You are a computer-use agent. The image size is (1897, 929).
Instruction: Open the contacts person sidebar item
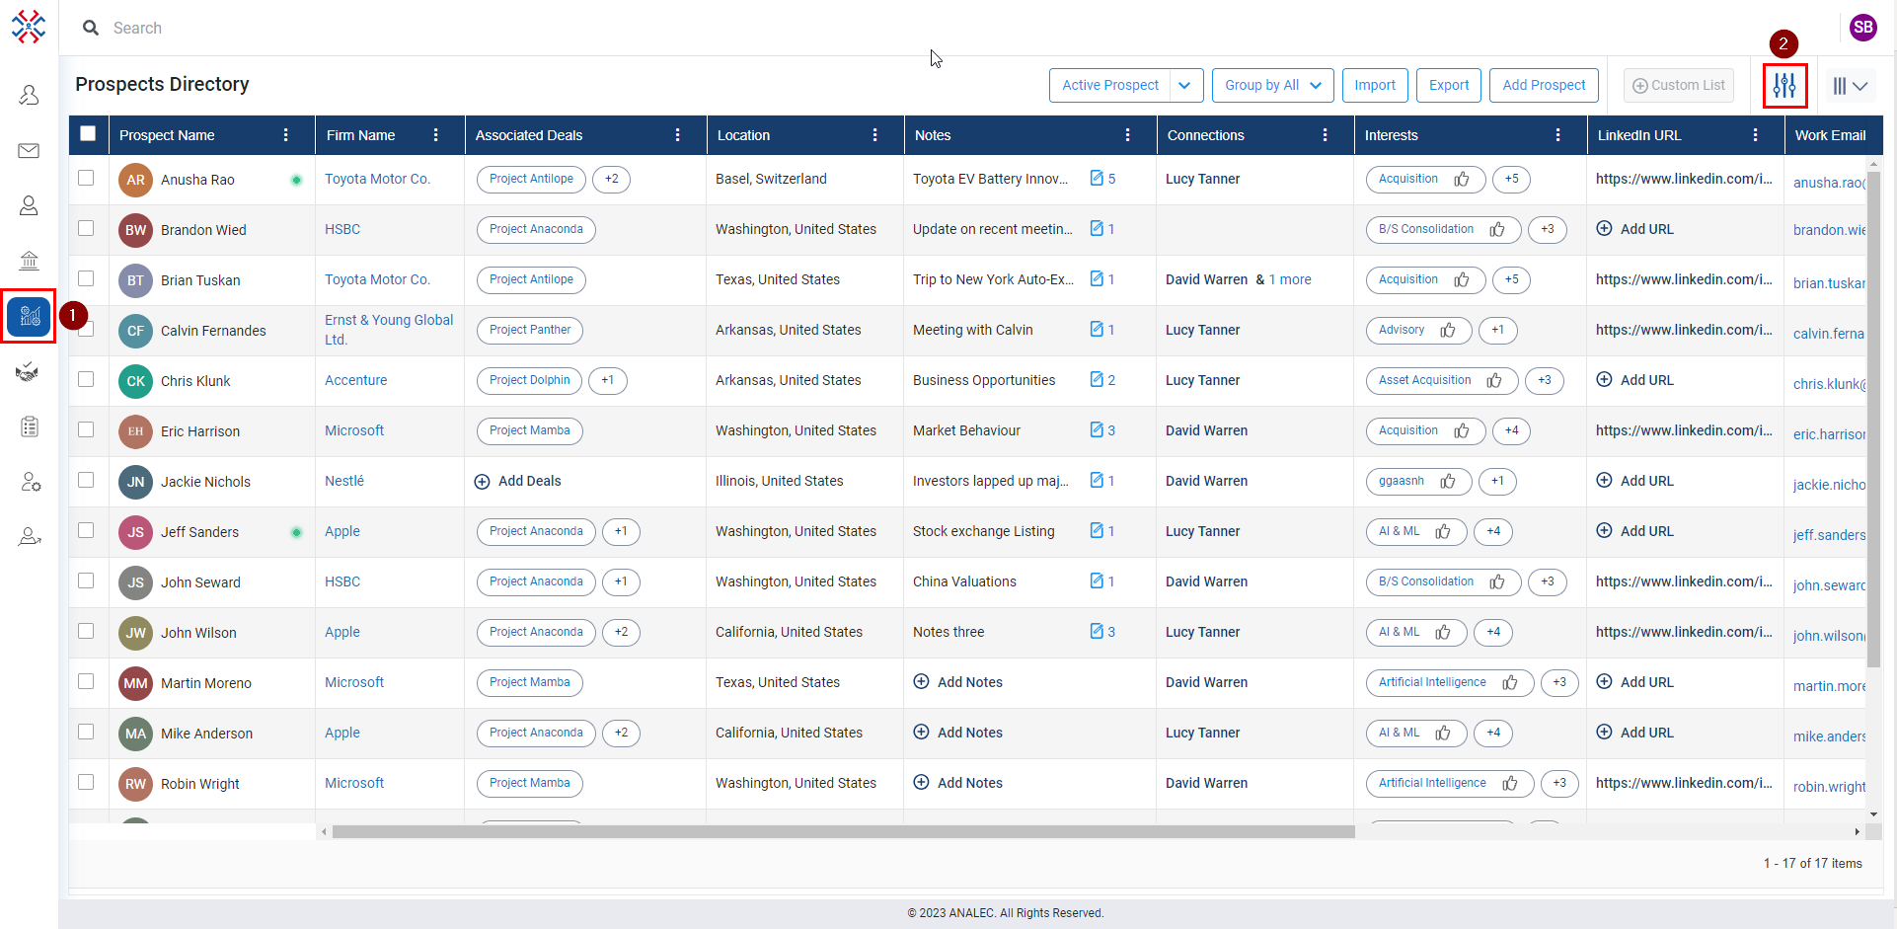pyautogui.click(x=29, y=205)
